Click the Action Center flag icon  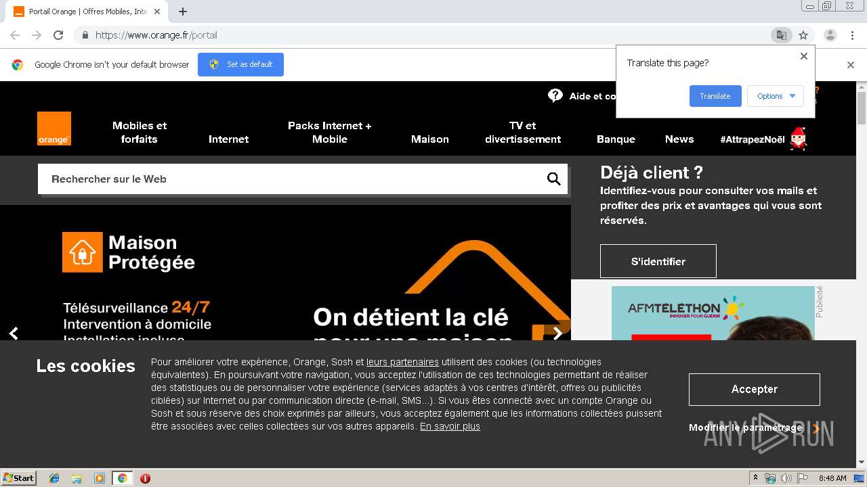[x=803, y=478]
